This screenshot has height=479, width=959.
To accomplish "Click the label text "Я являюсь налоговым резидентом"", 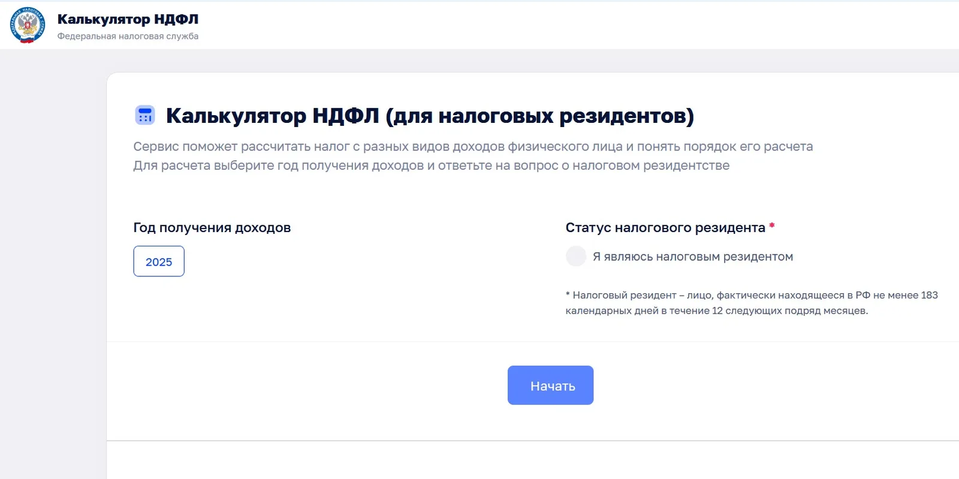I will 693,257.
